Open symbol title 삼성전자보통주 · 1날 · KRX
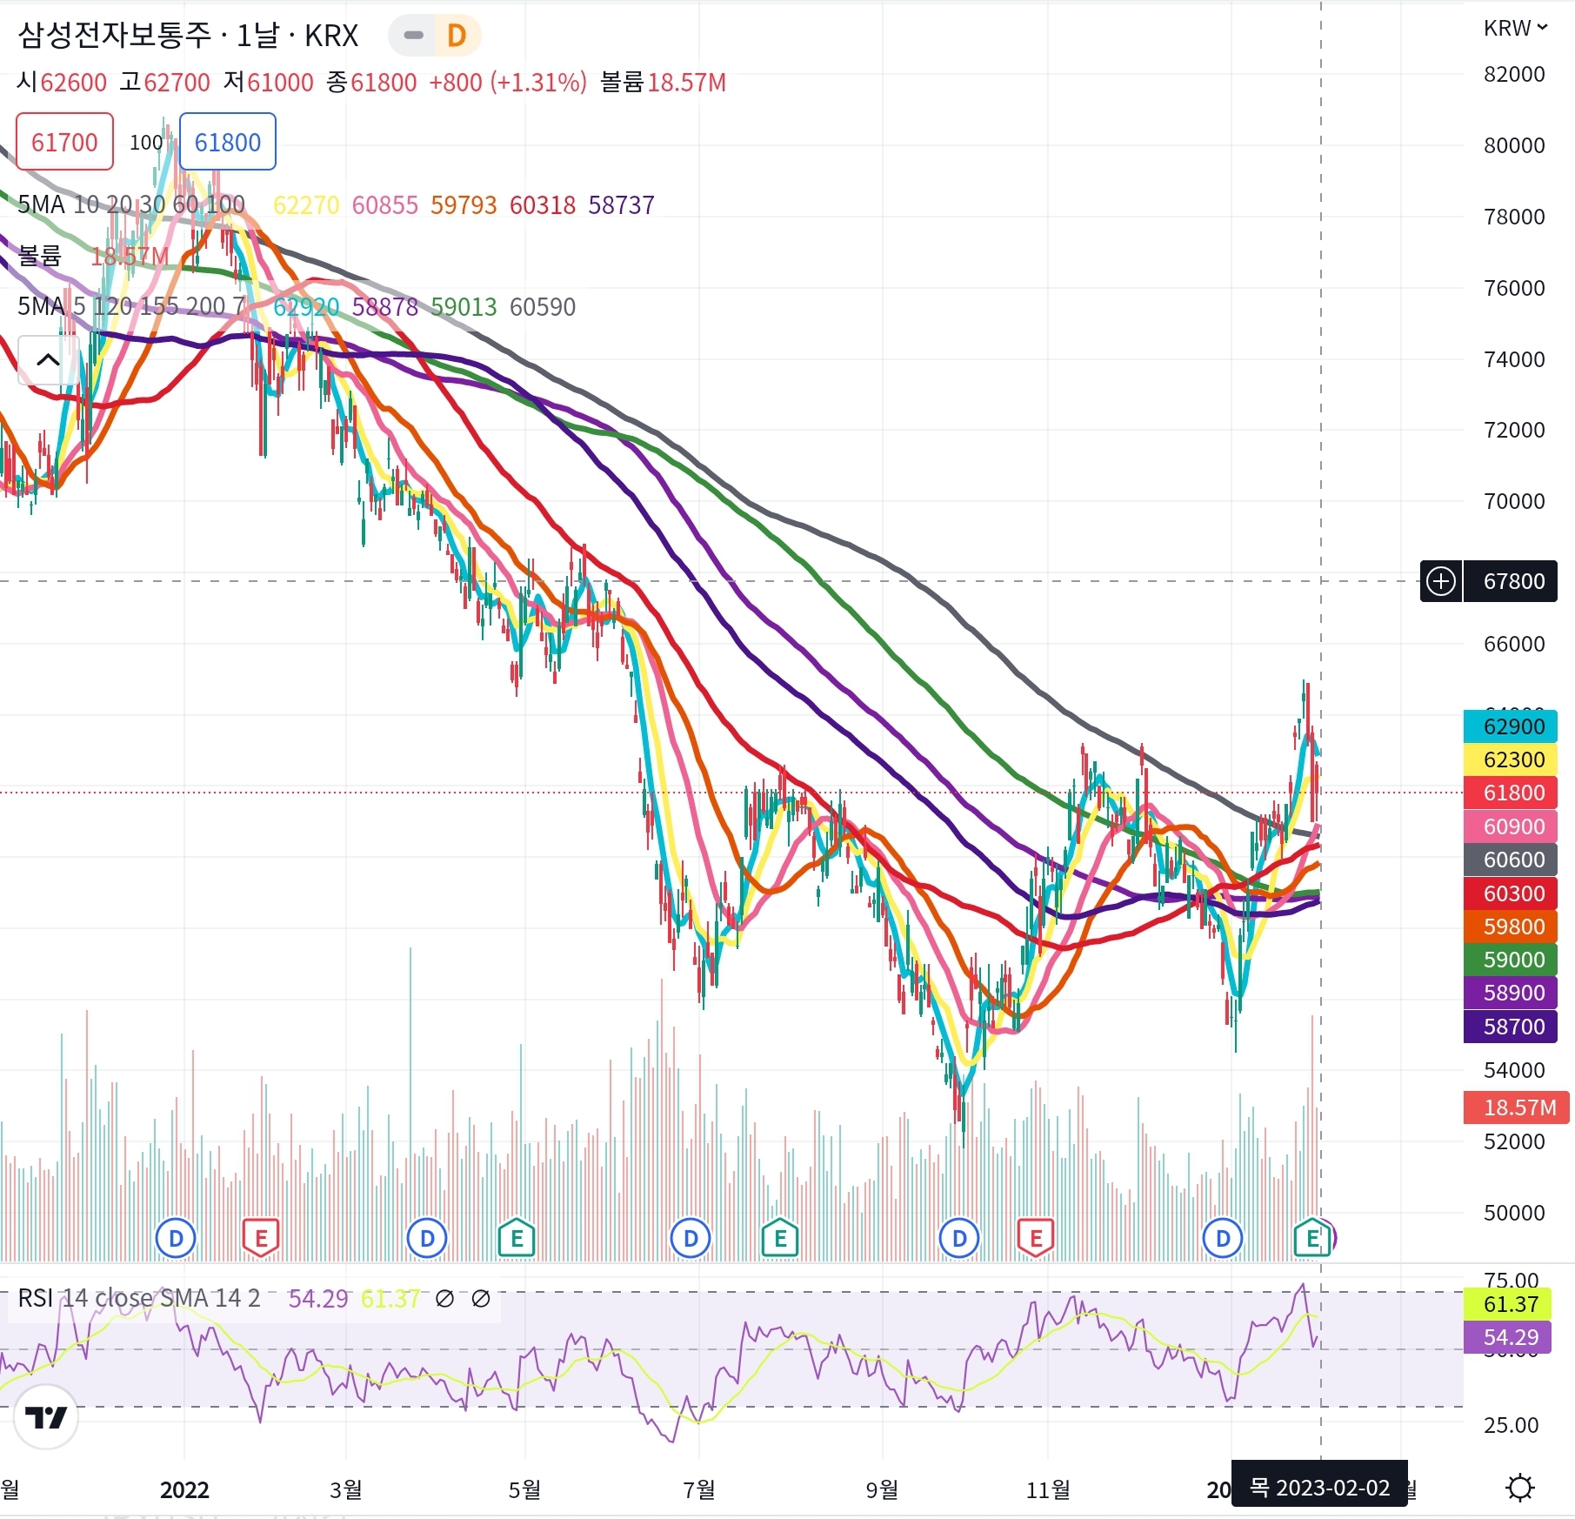The width and height of the screenshot is (1575, 1519). (188, 36)
